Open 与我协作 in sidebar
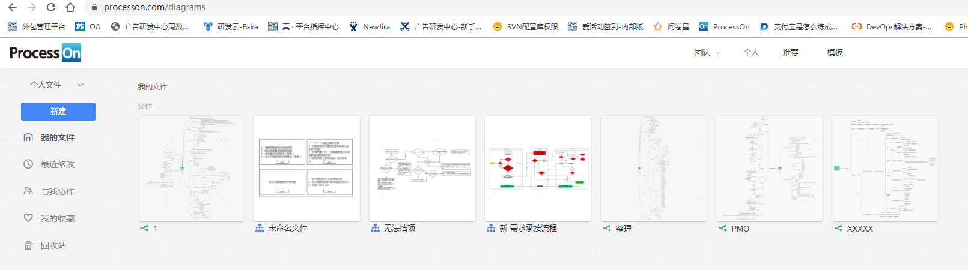The image size is (968, 270). click(x=58, y=191)
